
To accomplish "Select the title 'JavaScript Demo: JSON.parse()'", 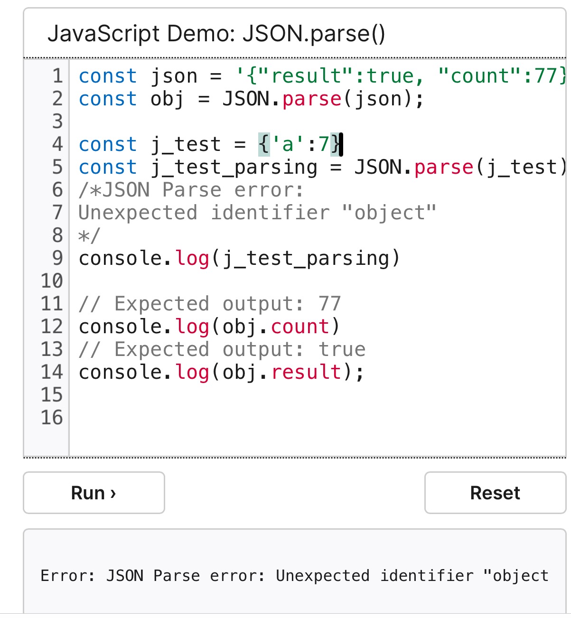I will [216, 34].
